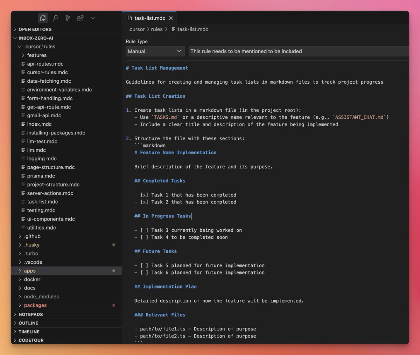Click the '## Implementation Plan' heading
420x355 pixels.
(166, 286)
